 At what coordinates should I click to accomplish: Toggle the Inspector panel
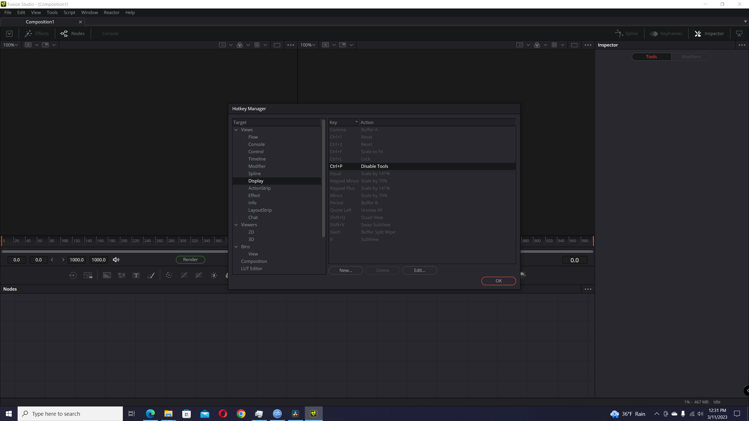coord(709,33)
